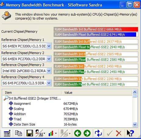The image size is (141, 139).
Task: Go forward with the green right arrow
Action: [x=87, y=133]
